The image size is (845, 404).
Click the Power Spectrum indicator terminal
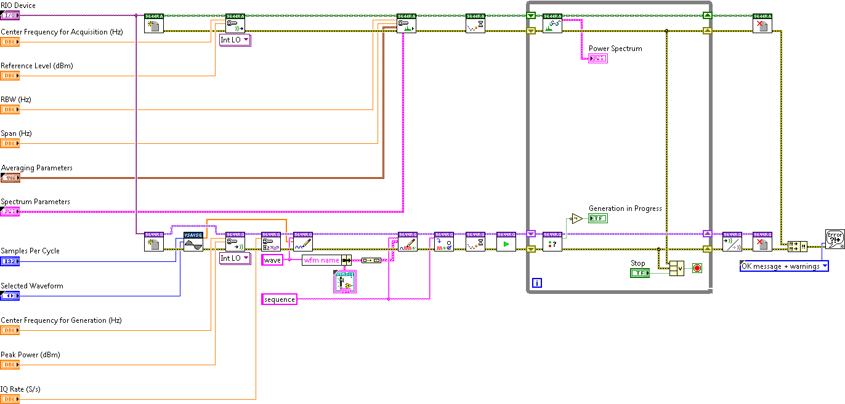[x=597, y=58]
